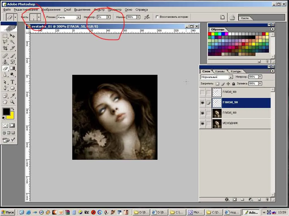Pick the Clone Stamp tool
This screenshot has height=216, width=289.
tap(5, 62)
